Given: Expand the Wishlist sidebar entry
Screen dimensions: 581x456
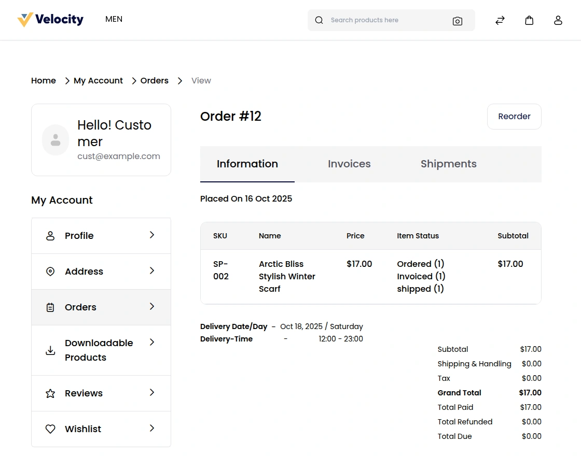Looking at the screenshot, I should (151, 429).
